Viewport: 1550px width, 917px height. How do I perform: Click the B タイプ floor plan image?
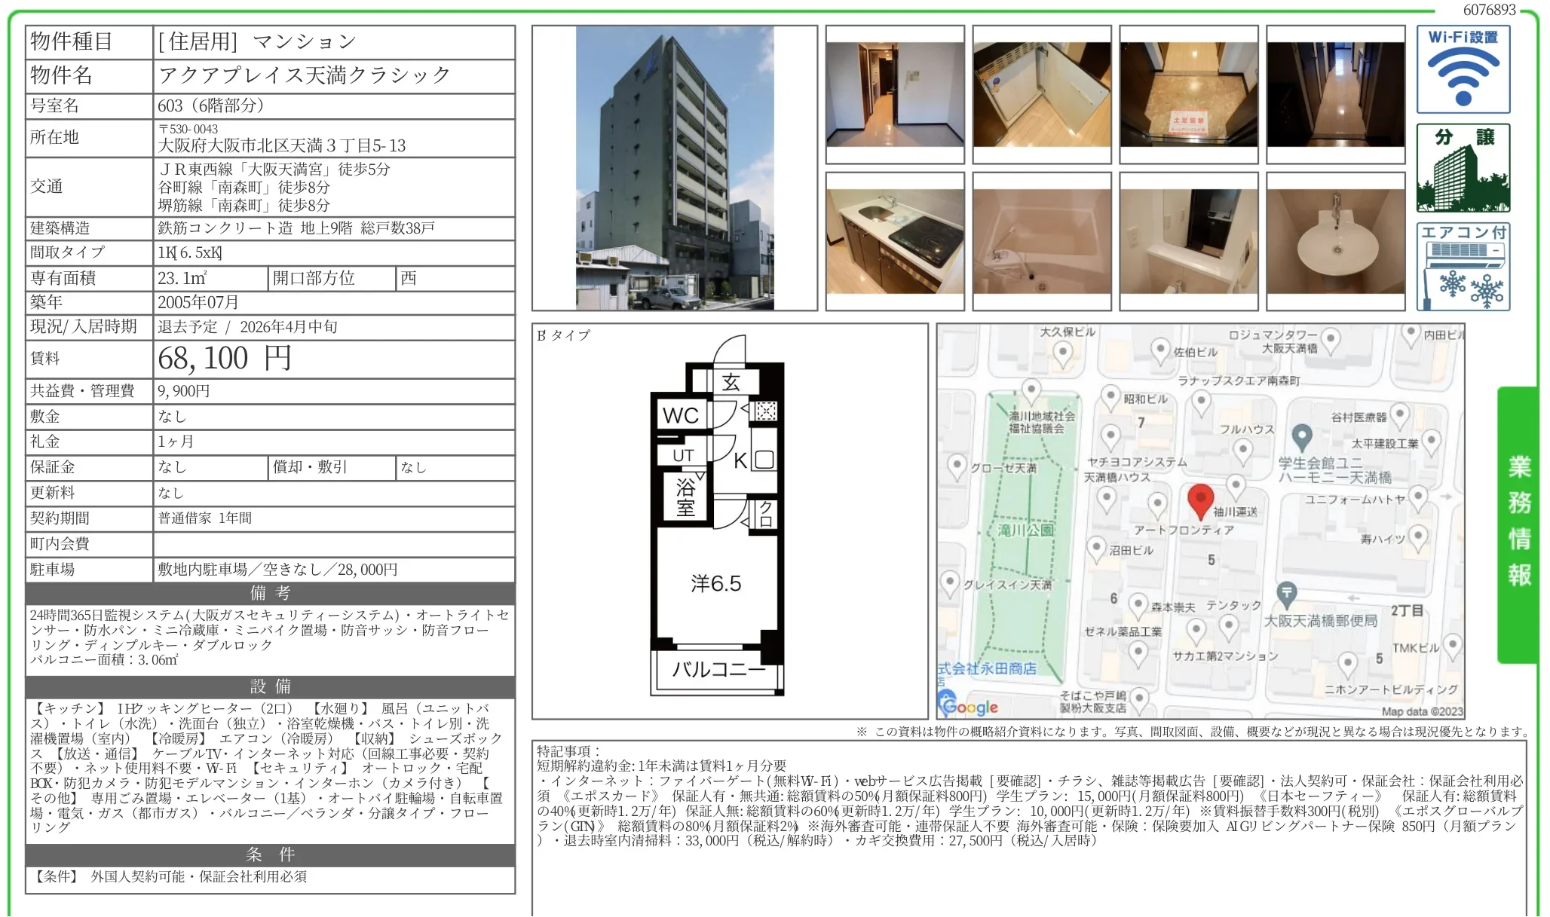point(717,527)
